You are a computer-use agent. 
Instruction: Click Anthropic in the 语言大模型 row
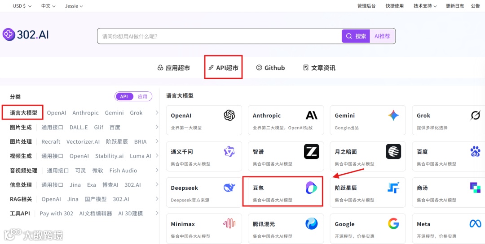point(86,112)
